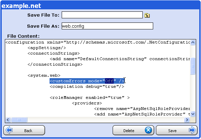Click the Delete button label
This screenshot has width=201, height=139.
tap(129, 131)
